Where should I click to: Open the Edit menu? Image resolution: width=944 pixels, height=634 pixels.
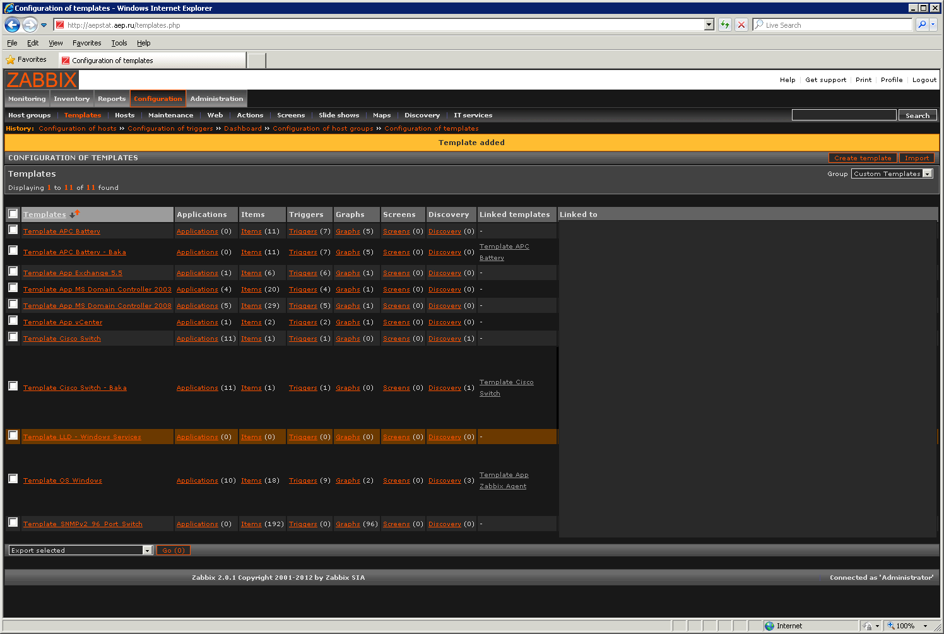click(x=33, y=43)
